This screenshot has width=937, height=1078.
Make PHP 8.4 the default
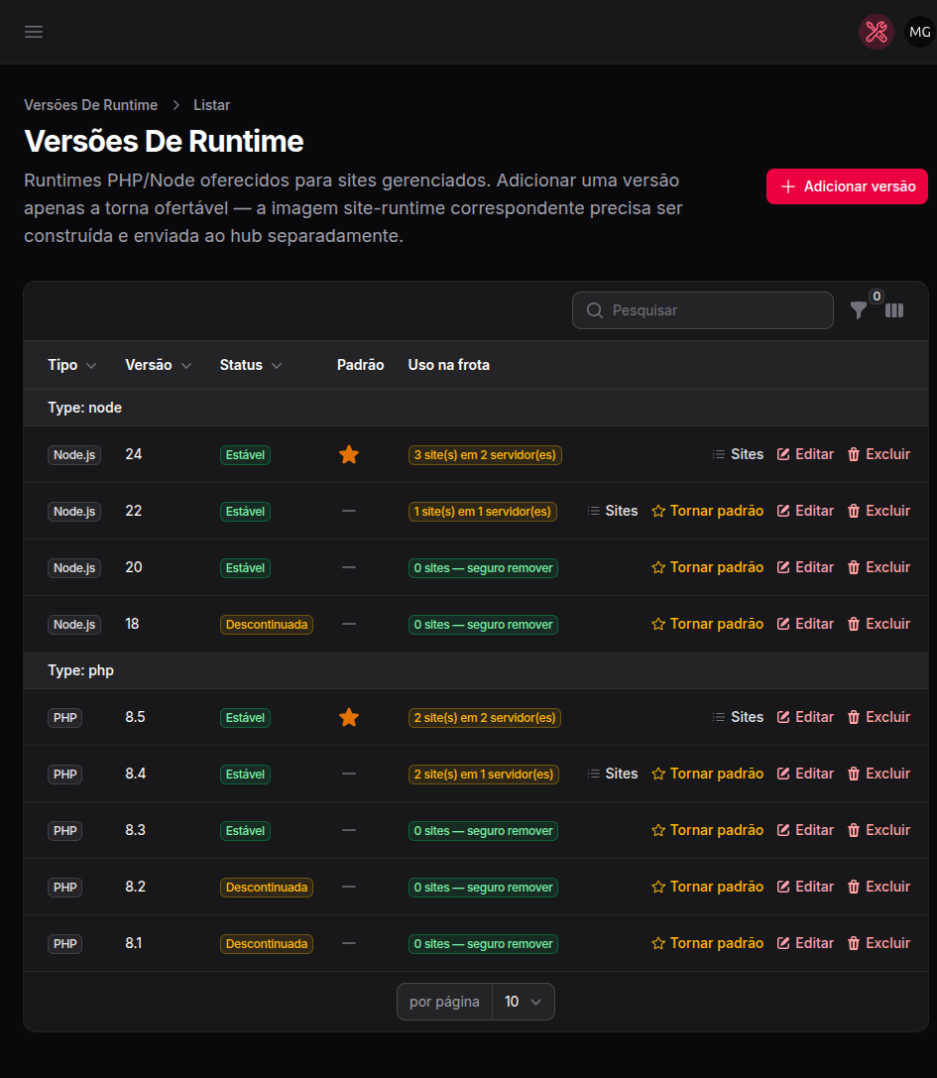point(707,774)
